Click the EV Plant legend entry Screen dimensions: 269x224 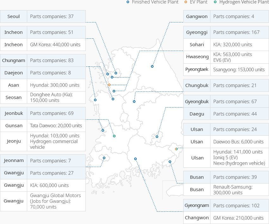click(x=196, y=2)
